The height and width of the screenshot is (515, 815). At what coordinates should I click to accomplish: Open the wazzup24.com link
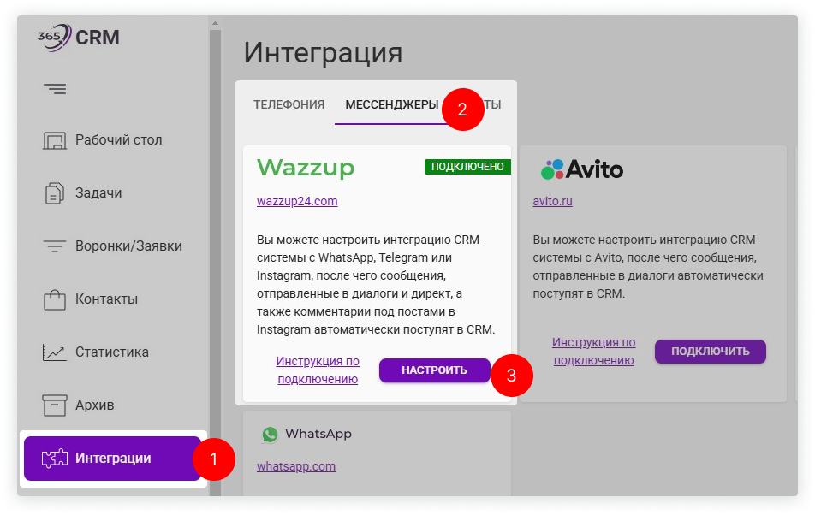(297, 202)
